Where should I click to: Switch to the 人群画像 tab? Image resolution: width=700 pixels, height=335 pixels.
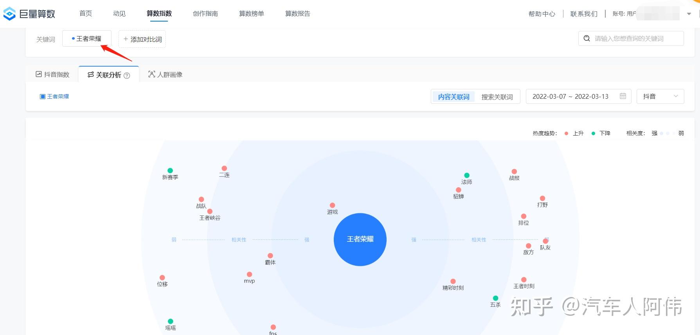[166, 74]
